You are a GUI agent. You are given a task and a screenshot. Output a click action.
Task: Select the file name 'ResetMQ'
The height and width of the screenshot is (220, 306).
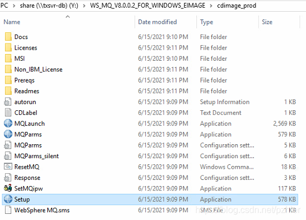point(27,167)
